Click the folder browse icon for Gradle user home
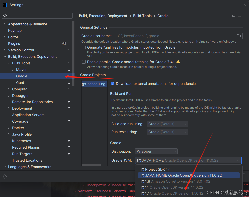Screen dimensions: 249x197 [239, 36]
